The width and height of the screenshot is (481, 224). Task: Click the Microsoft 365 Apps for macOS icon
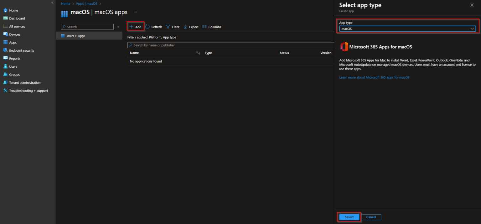344,47
